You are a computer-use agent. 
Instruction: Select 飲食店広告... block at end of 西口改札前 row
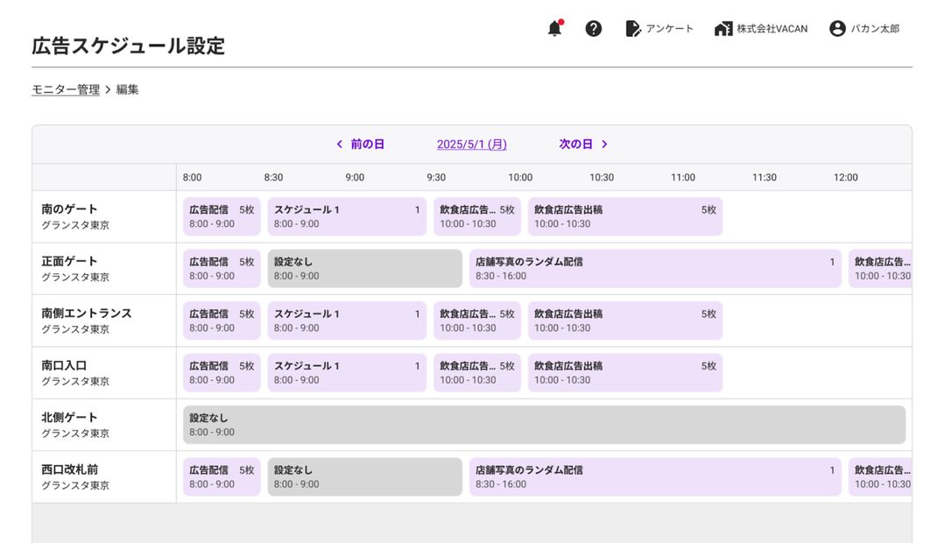click(x=880, y=476)
